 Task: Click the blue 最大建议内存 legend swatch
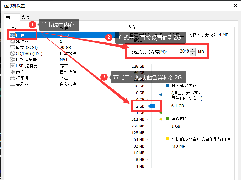pyautogui.click(x=167, y=86)
